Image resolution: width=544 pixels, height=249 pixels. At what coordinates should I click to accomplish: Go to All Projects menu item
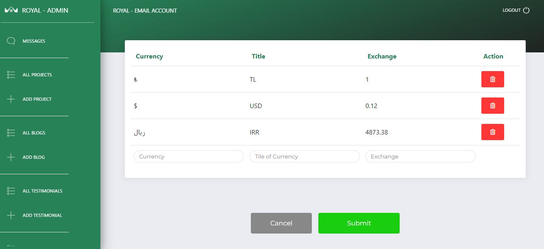(37, 75)
